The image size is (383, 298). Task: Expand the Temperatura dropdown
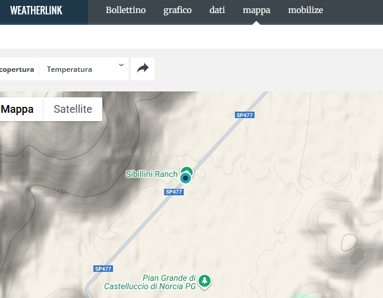pyautogui.click(x=84, y=69)
